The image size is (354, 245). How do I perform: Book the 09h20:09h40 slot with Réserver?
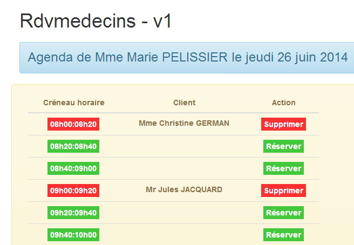click(x=283, y=213)
